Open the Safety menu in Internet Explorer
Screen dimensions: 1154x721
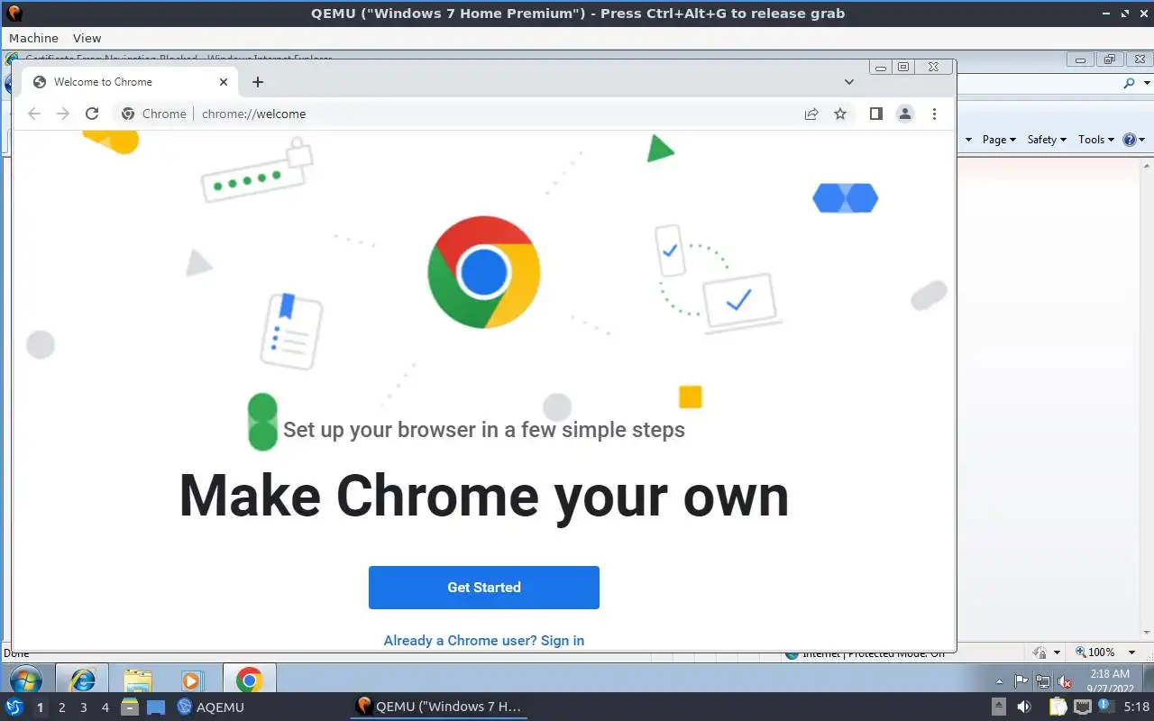click(x=1047, y=140)
